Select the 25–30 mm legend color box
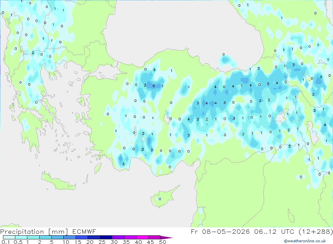Viewport: 333px width, 244px height. tap(106, 237)
